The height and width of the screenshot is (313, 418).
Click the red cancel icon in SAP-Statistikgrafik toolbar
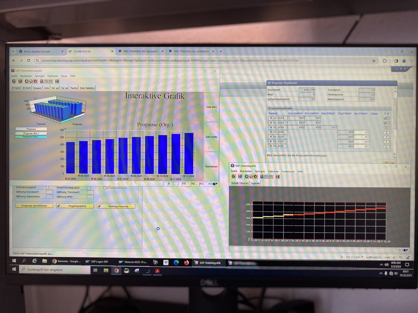click(255, 176)
